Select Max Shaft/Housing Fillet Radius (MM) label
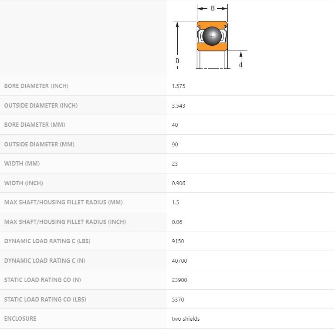This screenshot has height=329, width=335. [x=63, y=202]
